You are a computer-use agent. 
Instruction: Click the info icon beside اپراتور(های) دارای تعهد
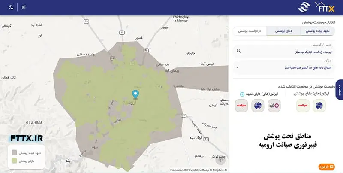(242, 94)
